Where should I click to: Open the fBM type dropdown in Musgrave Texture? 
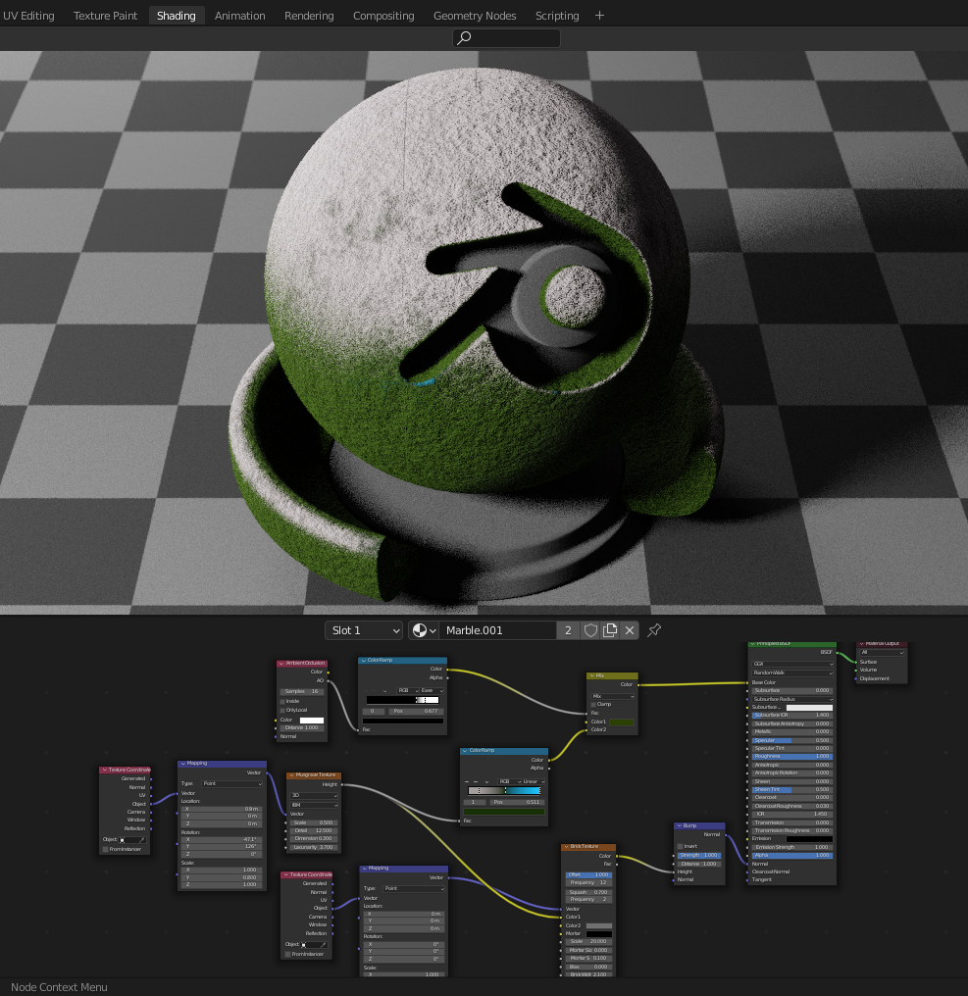point(314,806)
